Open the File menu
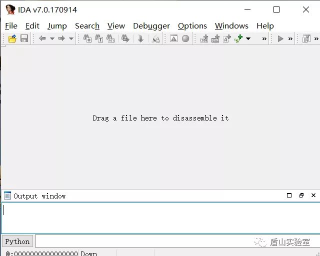Viewport: 320px width, 256px height. click(x=11, y=26)
